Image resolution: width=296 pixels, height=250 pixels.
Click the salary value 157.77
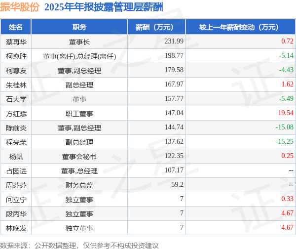(174, 98)
